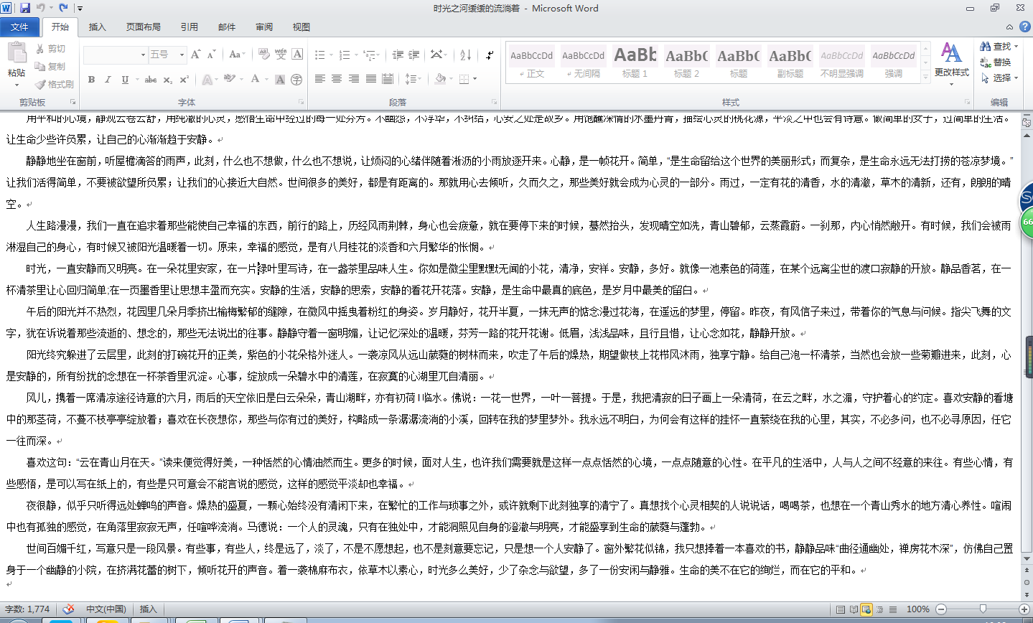Open the font name combo box
The image size is (1033, 623).
click(115, 55)
